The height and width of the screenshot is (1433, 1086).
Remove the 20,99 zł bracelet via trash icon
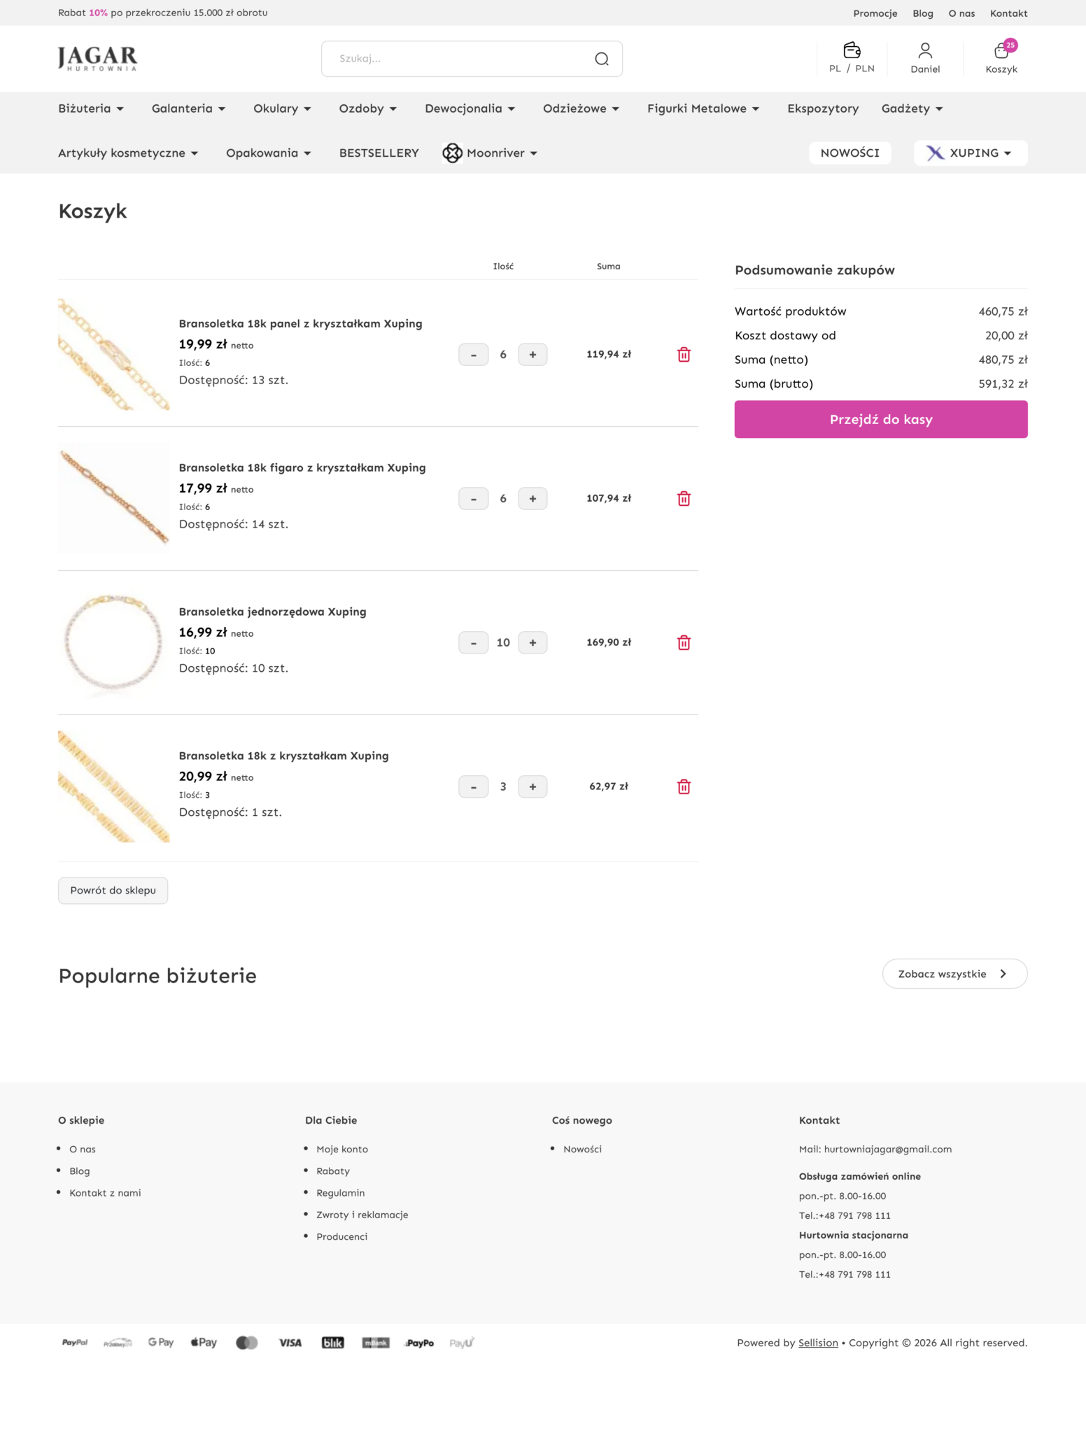(x=684, y=787)
